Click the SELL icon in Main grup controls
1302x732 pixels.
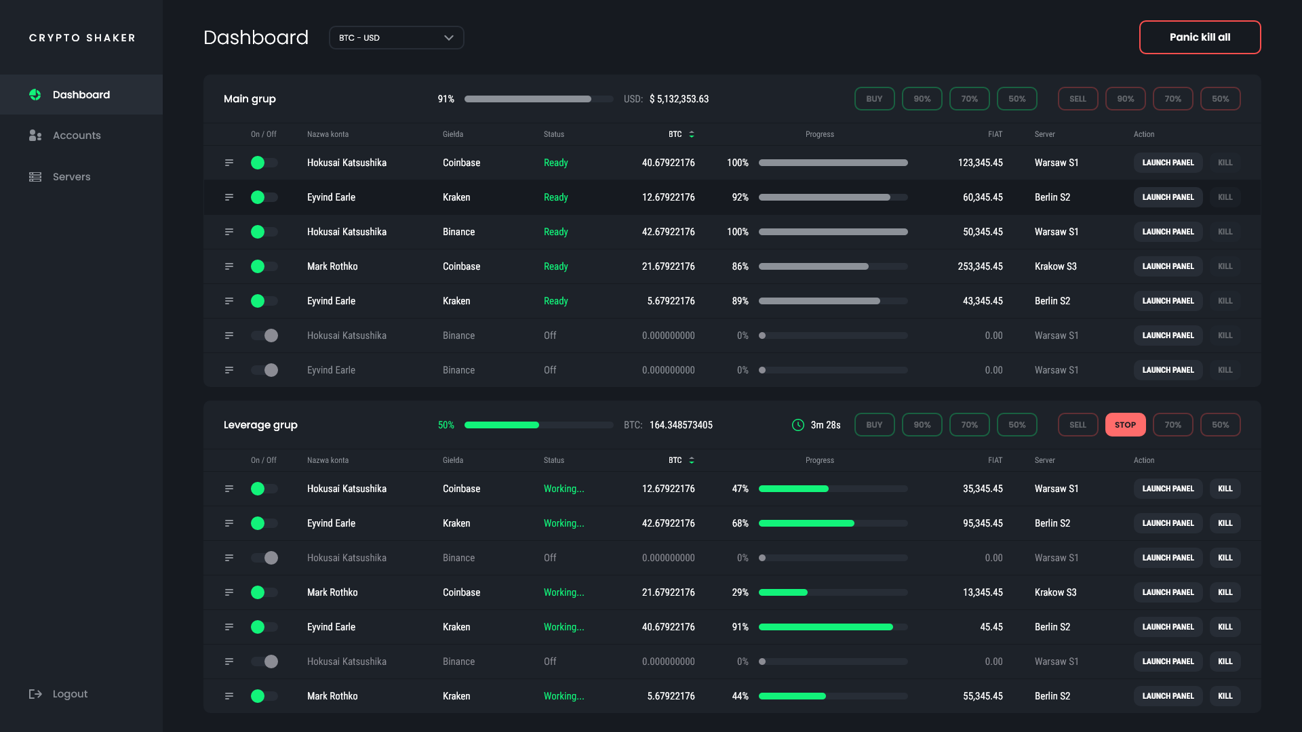click(1078, 98)
